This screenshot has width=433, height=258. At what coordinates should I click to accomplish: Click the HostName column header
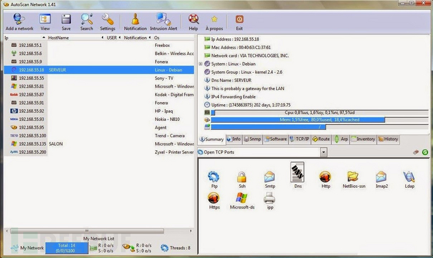[x=75, y=38]
